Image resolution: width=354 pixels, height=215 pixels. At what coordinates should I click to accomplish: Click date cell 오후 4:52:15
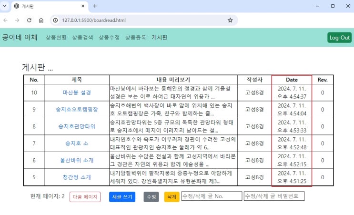[x=292, y=160]
